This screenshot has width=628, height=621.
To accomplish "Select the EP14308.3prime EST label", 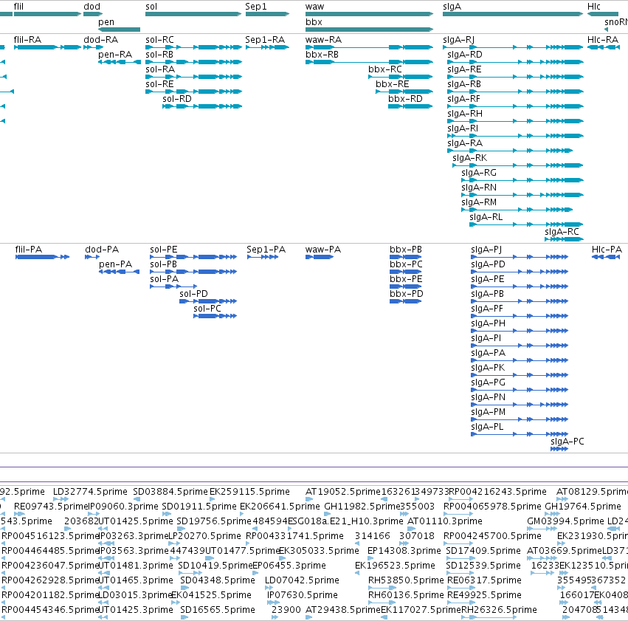I will point(404,551).
